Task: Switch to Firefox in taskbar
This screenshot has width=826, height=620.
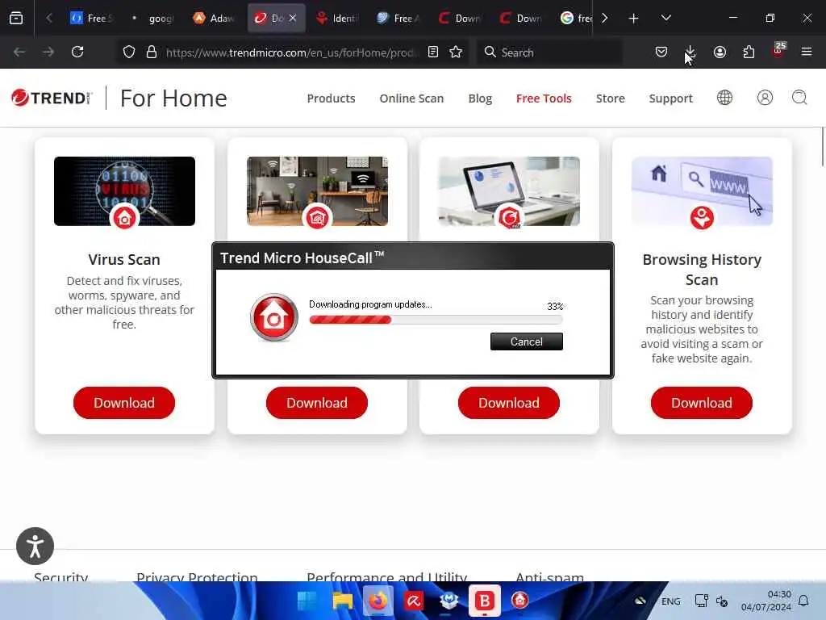Action: tap(378, 601)
